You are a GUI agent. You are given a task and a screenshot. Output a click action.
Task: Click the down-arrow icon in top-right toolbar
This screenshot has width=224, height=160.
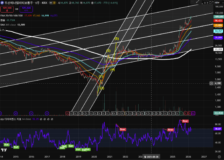tap(205, 2)
